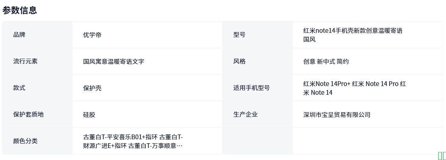The image size is (446, 160).
Task: Click the 款式 label cell
Action: tap(19, 88)
